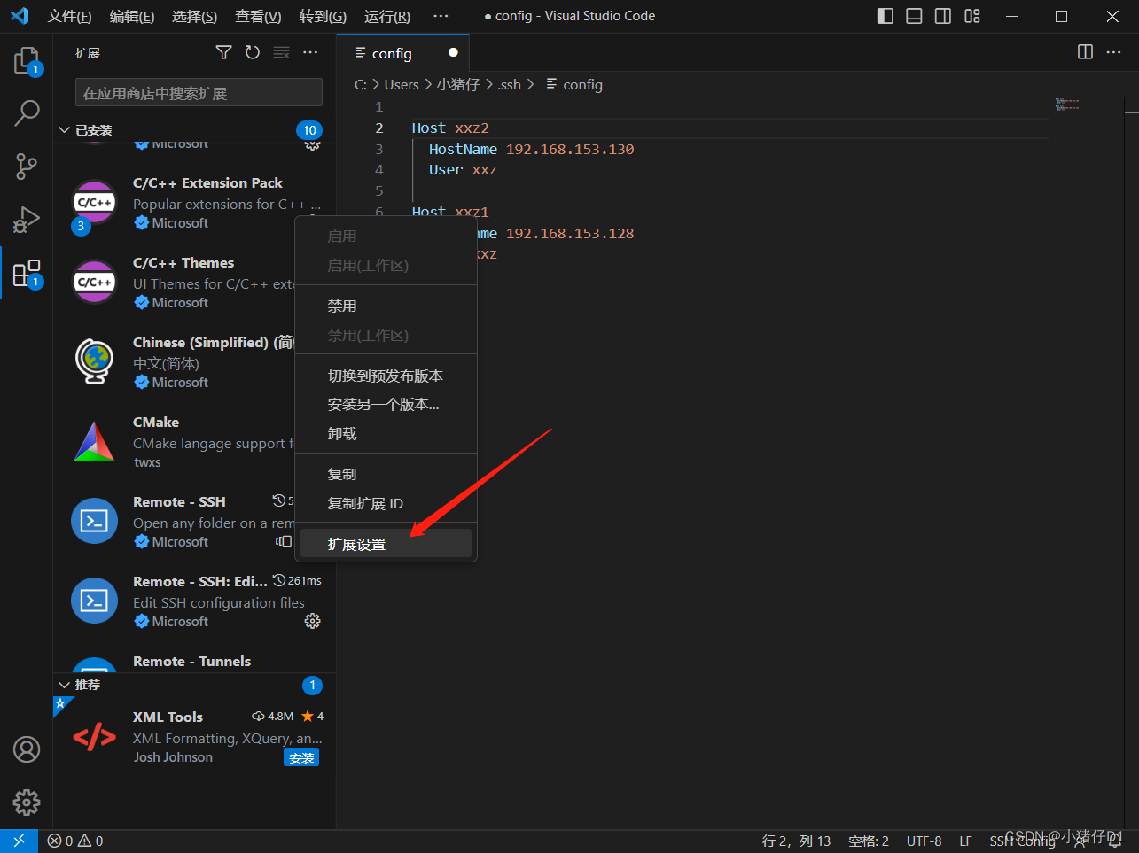Open extensions view more actions menu
1139x853 pixels.
[x=310, y=53]
